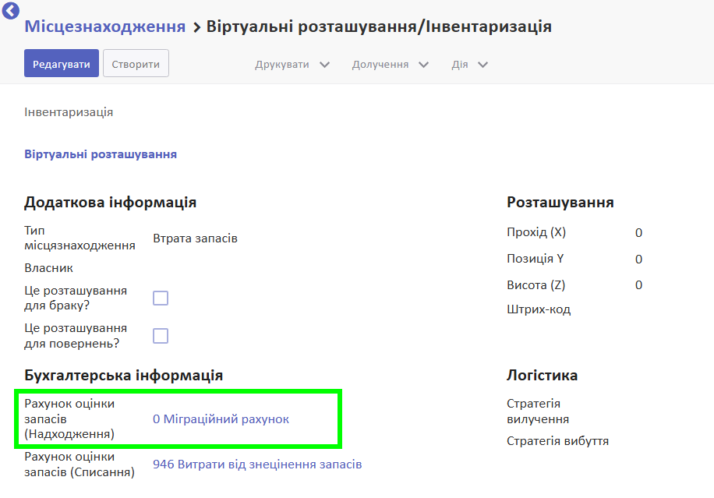Open the Друкувати dropdown menu
Viewport: 714px width, 498px height.
[292, 65]
